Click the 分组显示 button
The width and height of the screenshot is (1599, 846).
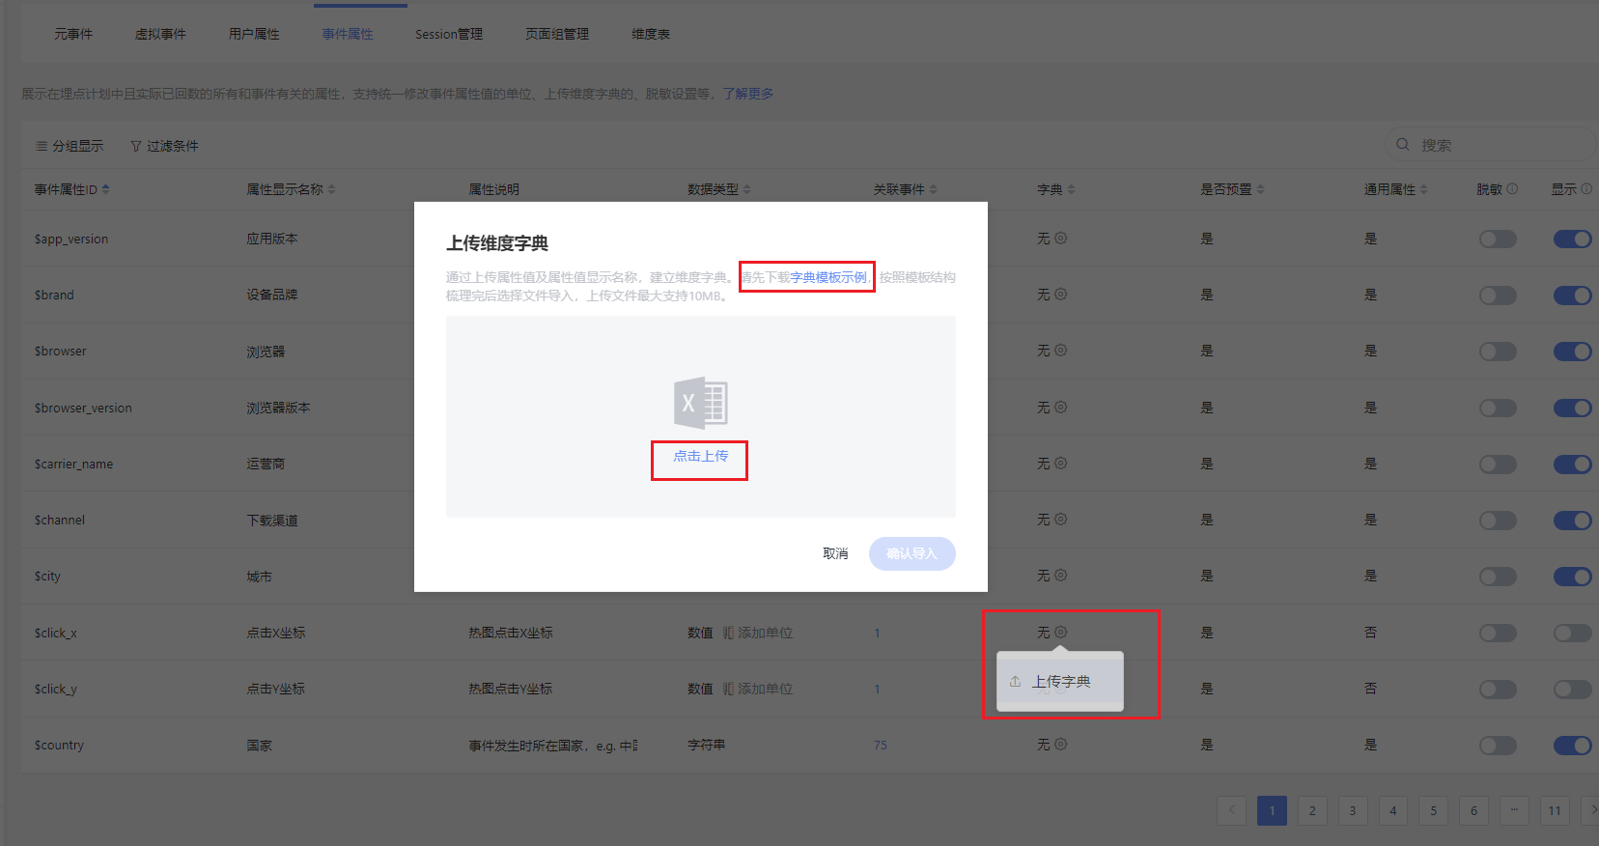(70, 146)
